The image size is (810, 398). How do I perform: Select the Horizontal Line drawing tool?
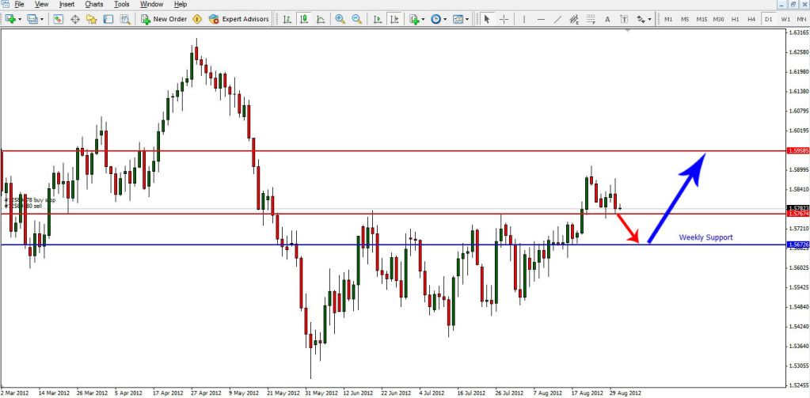541,19
